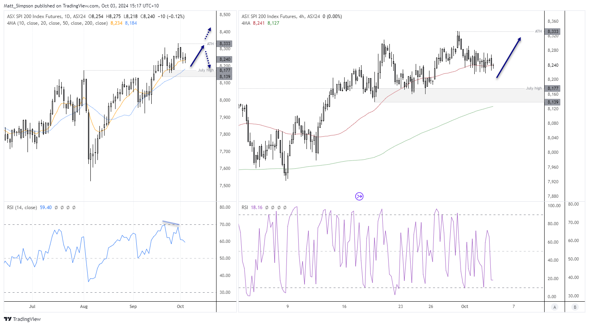The image size is (589, 326).
Task: Click the 7,500 level on the daily price axis
Action: point(225,186)
